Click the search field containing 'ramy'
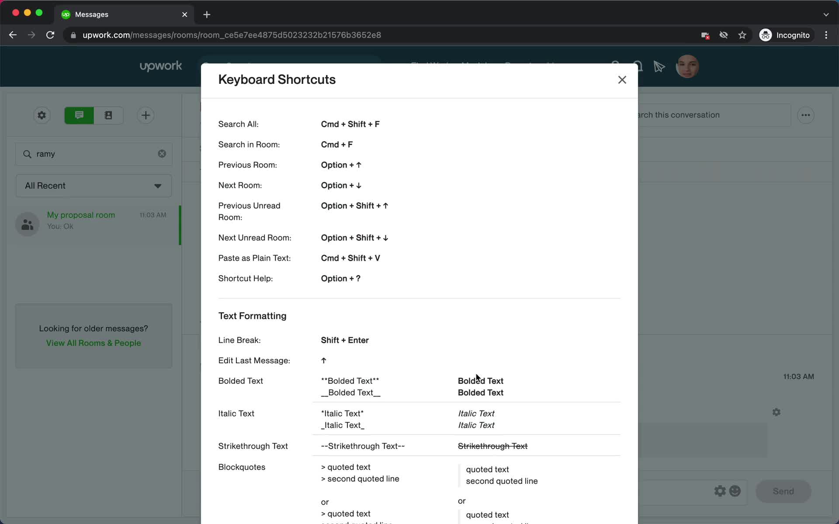The height and width of the screenshot is (524, 839). 94,154
